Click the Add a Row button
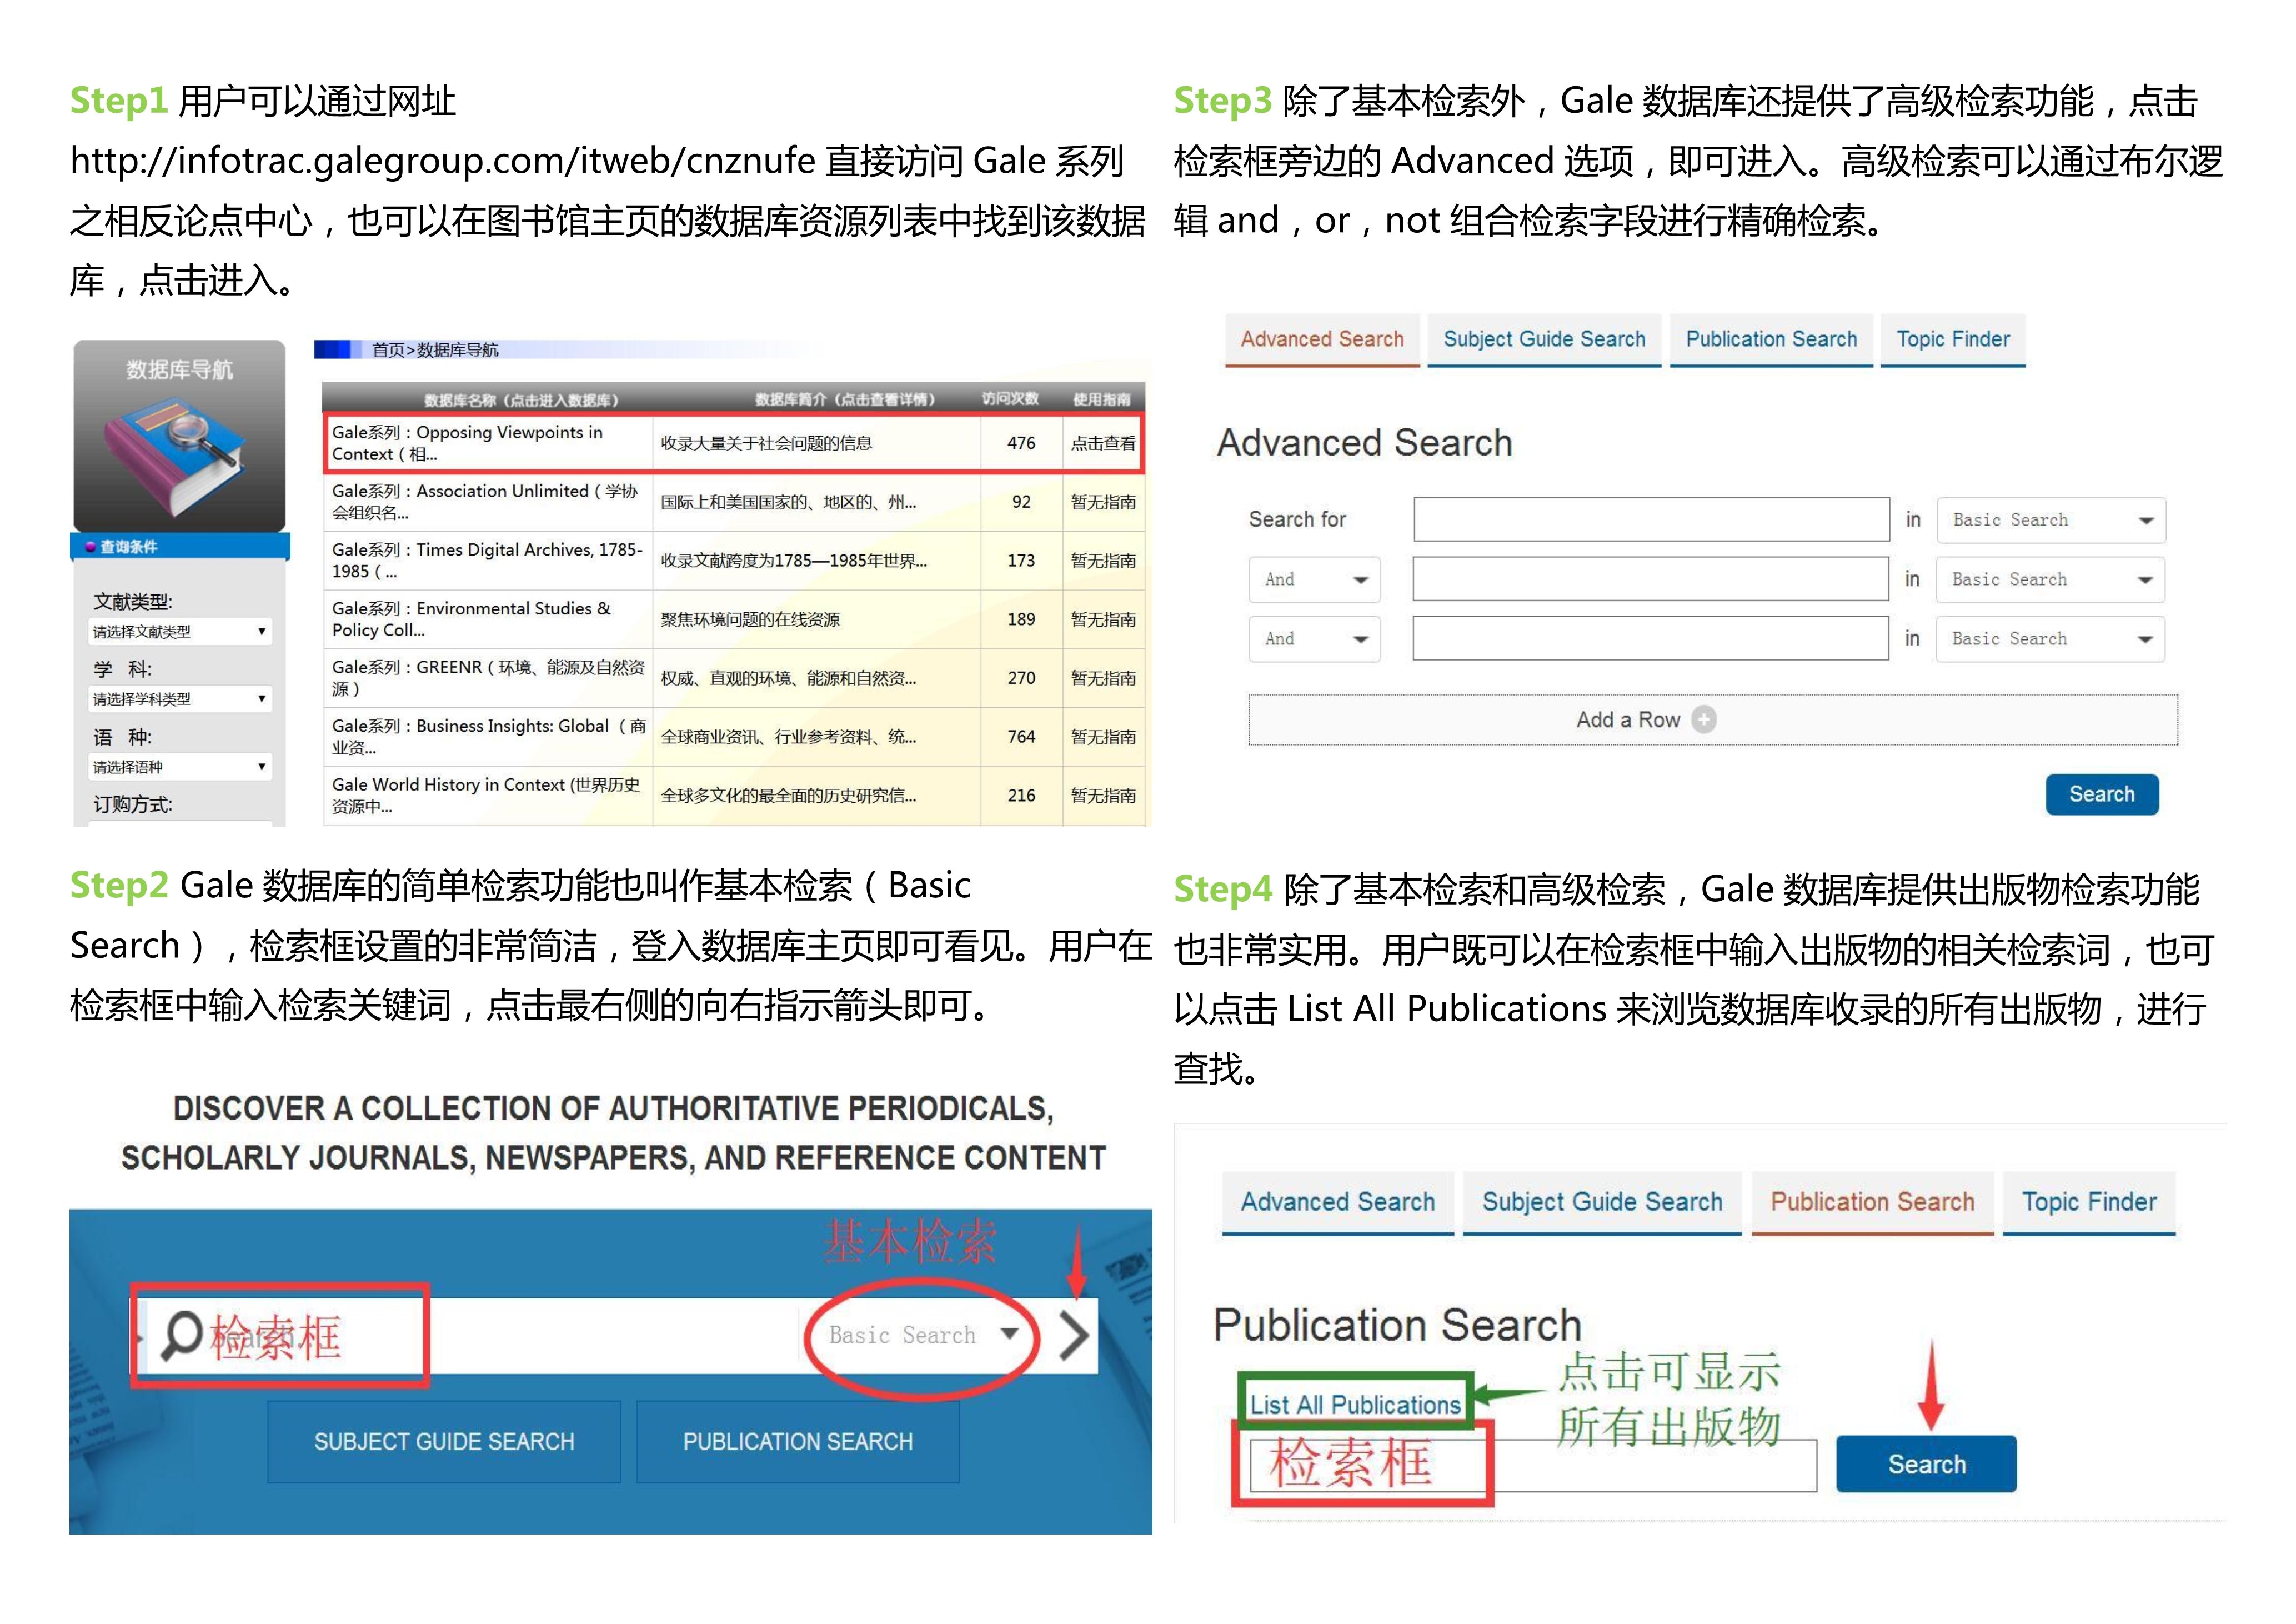The width and height of the screenshot is (2296, 1624). [x=1712, y=719]
